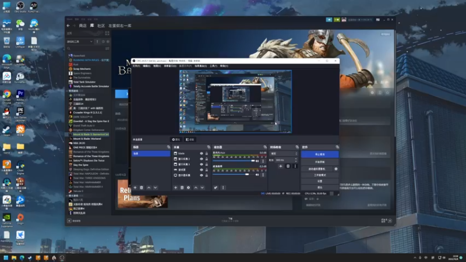Pop out the 控件 dock panel
The width and height of the screenshot is (466, 262).
337,147
